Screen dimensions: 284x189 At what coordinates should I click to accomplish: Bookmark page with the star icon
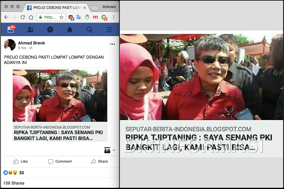coord(61,17)
